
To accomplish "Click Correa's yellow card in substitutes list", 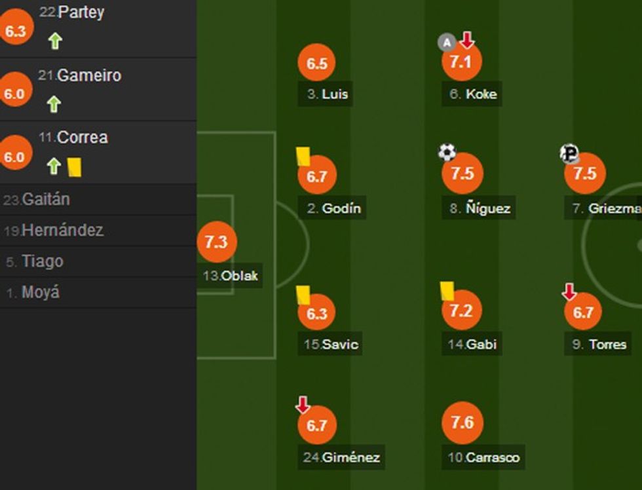I will tap(74, 166).
